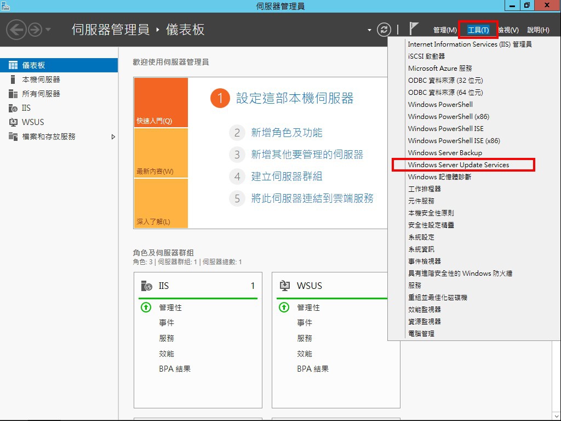
Task: Launch Windows PowerShell ISE (x86)
Action: pyautogui.click(x=454, y=141)
